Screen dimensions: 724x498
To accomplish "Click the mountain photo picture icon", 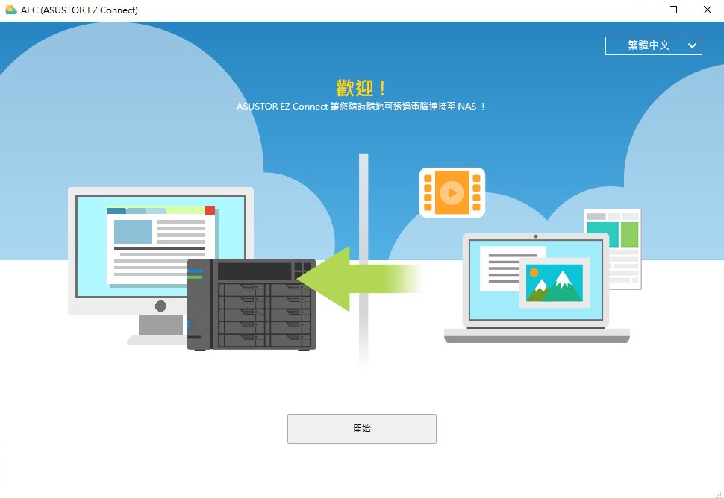I will [554, 283].
